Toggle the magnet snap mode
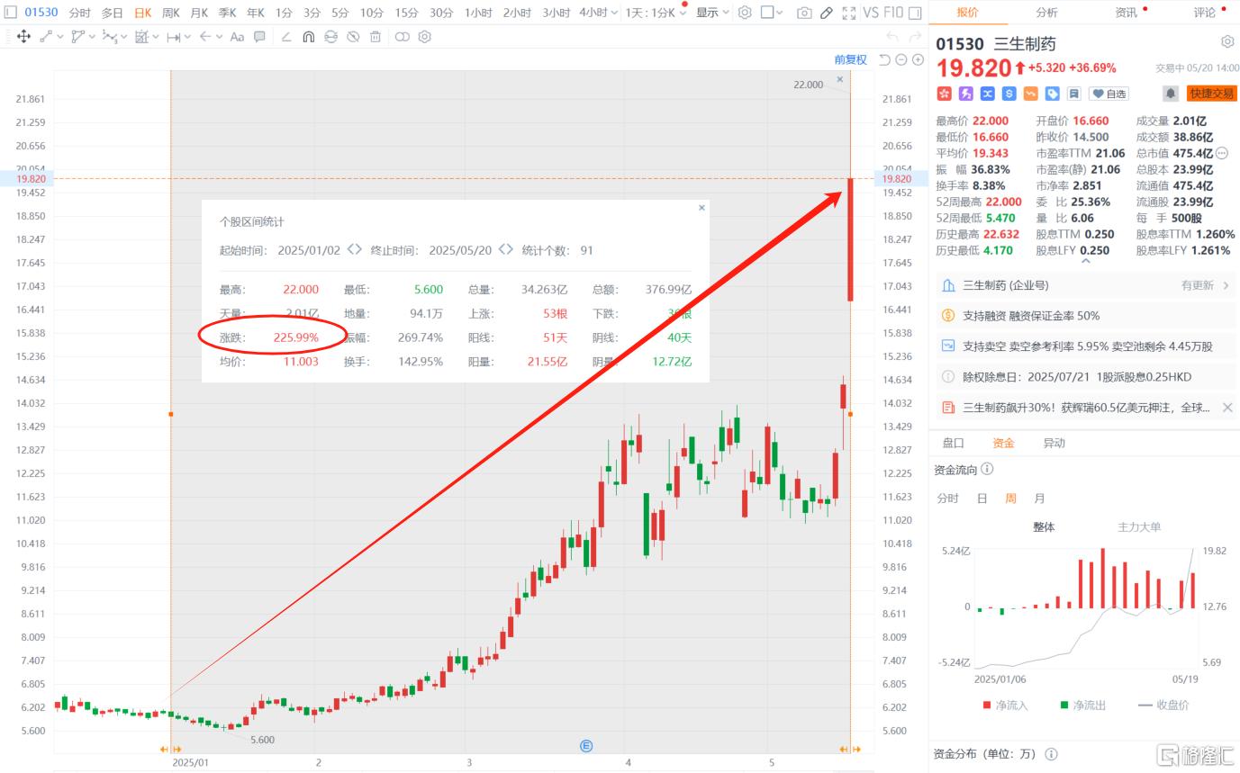The width and height of the screenshot is (1240, 773). tap(309, 37)
